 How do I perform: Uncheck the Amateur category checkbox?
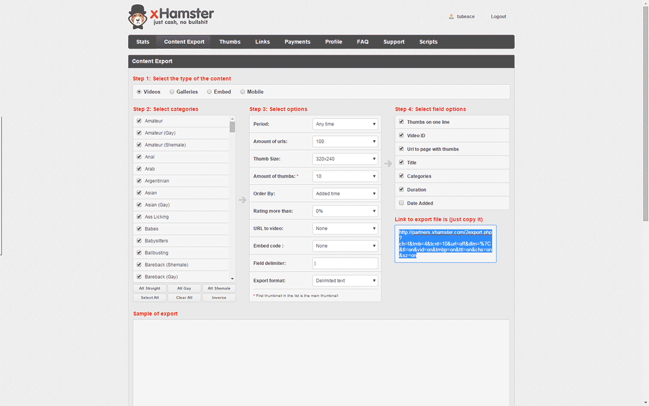point(139,121)
